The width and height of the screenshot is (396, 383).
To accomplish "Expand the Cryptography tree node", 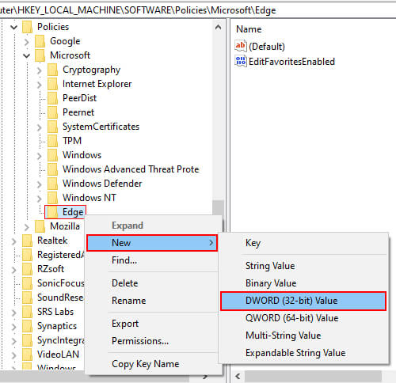I will pos(39,70).
